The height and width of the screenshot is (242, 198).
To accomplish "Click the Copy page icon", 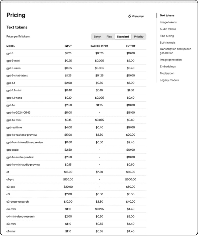I will pos(130,16).
